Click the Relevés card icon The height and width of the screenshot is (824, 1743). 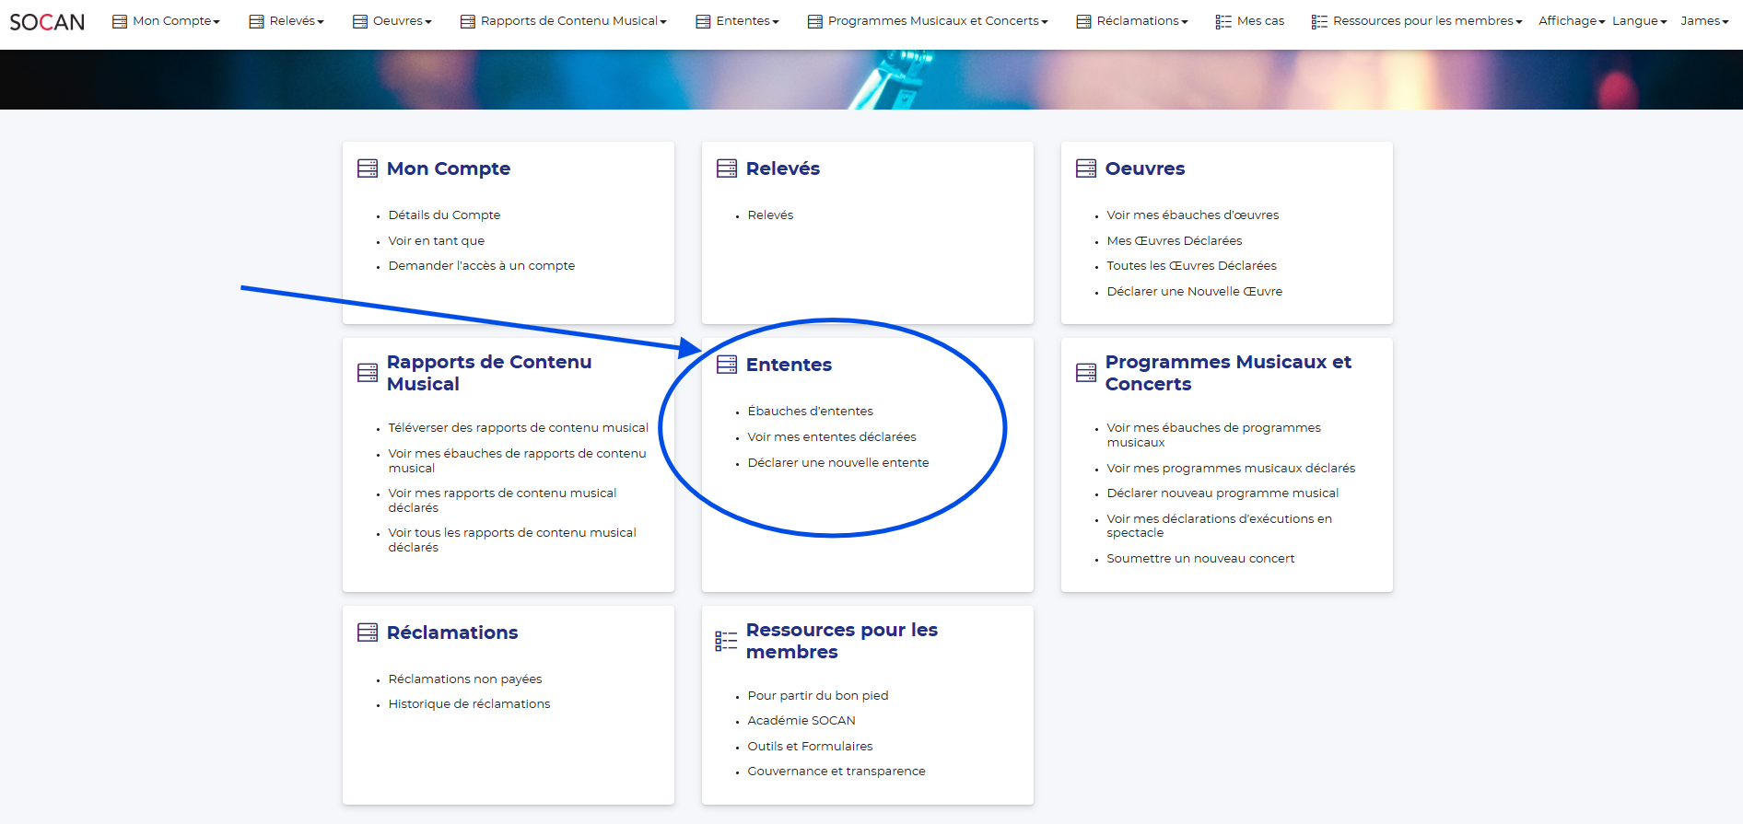pyautogui.click(x=727, y=168)
